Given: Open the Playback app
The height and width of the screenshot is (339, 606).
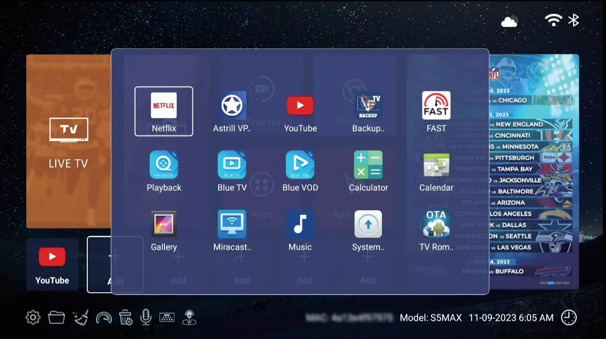Looking at the screenshot, I should 164,171.
